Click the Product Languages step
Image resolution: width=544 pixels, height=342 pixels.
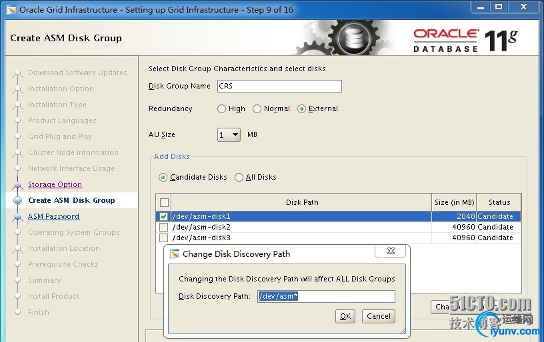pos(62,120)
